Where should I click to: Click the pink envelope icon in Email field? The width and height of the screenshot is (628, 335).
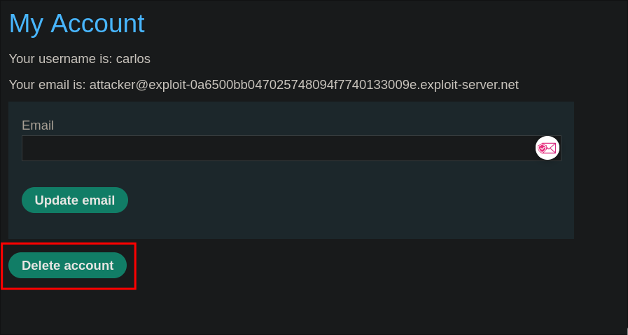(547, 148)
